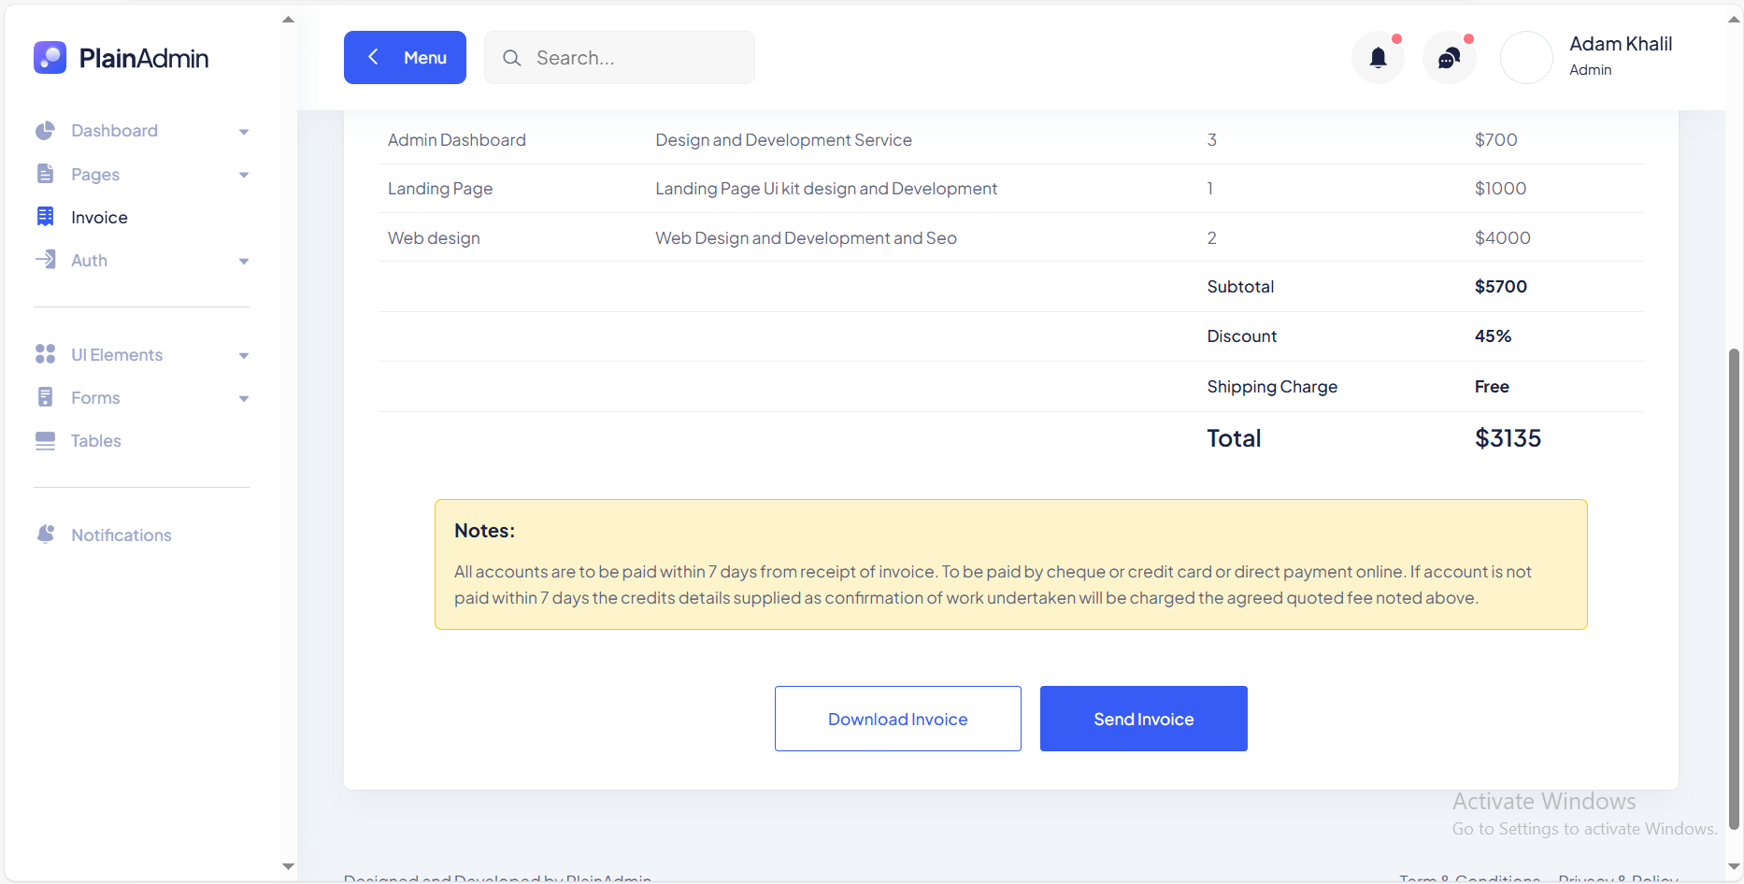Expand the Pages submenu arrow
Image resolution: width=1744 pixels, height=884 pixels.
244,175
